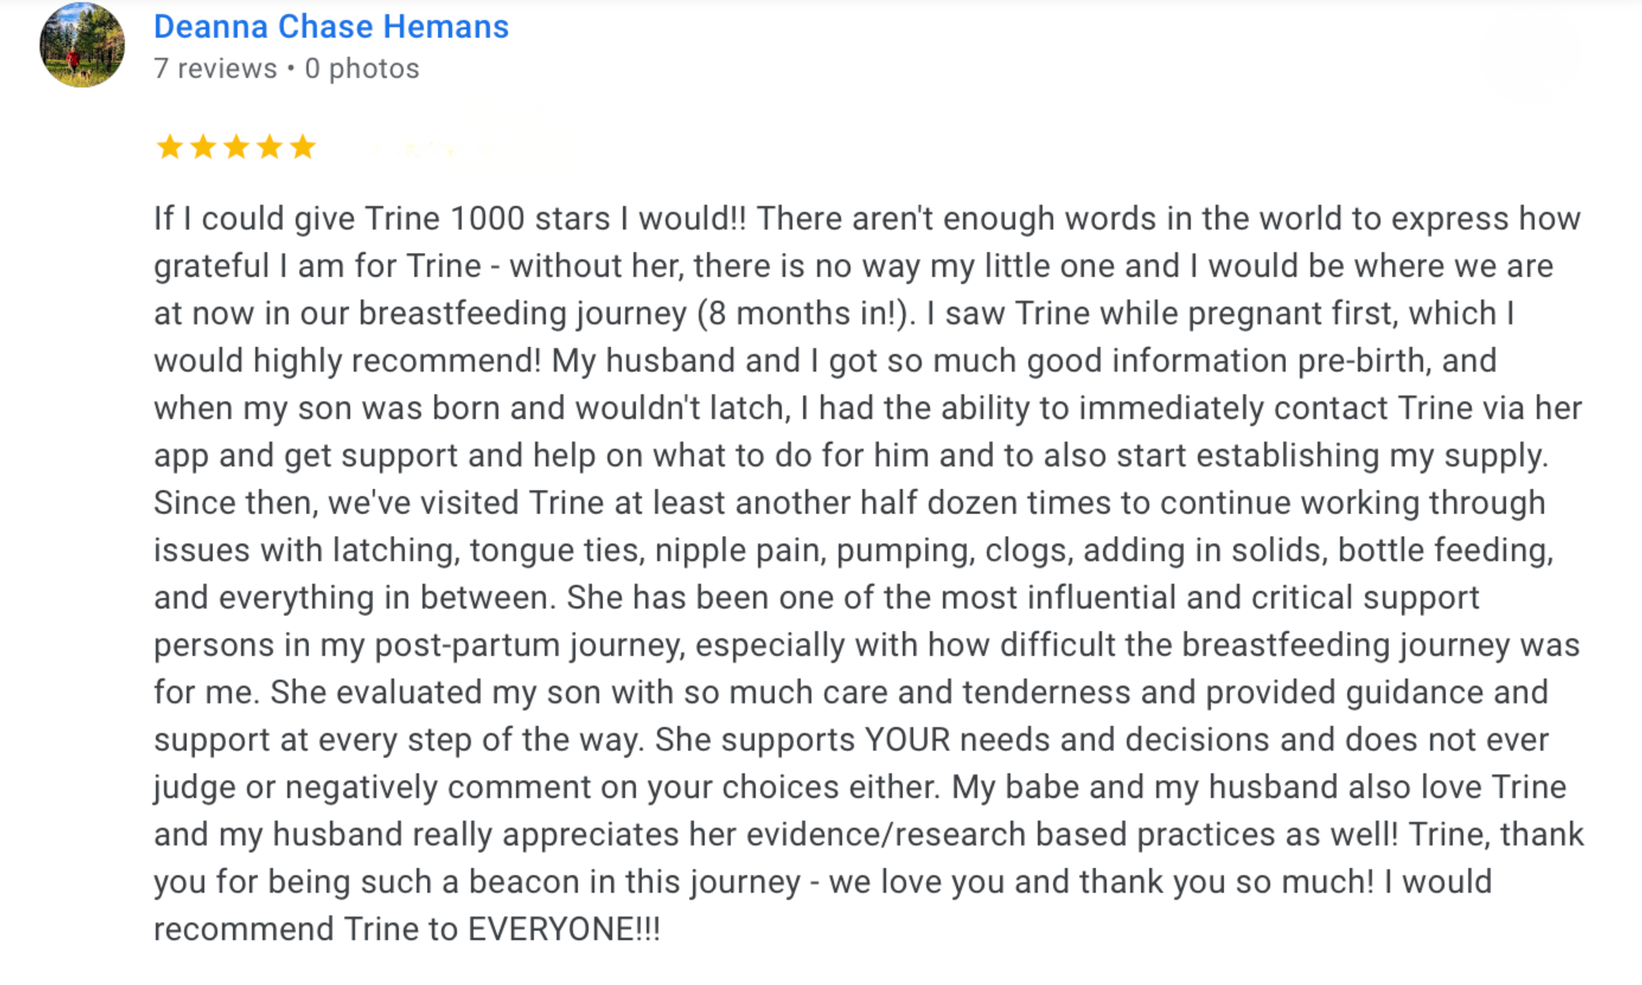The image size is (1642, 985).
Task: Click the phrase "(8 months in!)"
Action: coord(807,313)
